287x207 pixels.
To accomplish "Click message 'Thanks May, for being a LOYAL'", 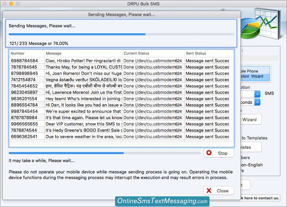I will [83, 67].
